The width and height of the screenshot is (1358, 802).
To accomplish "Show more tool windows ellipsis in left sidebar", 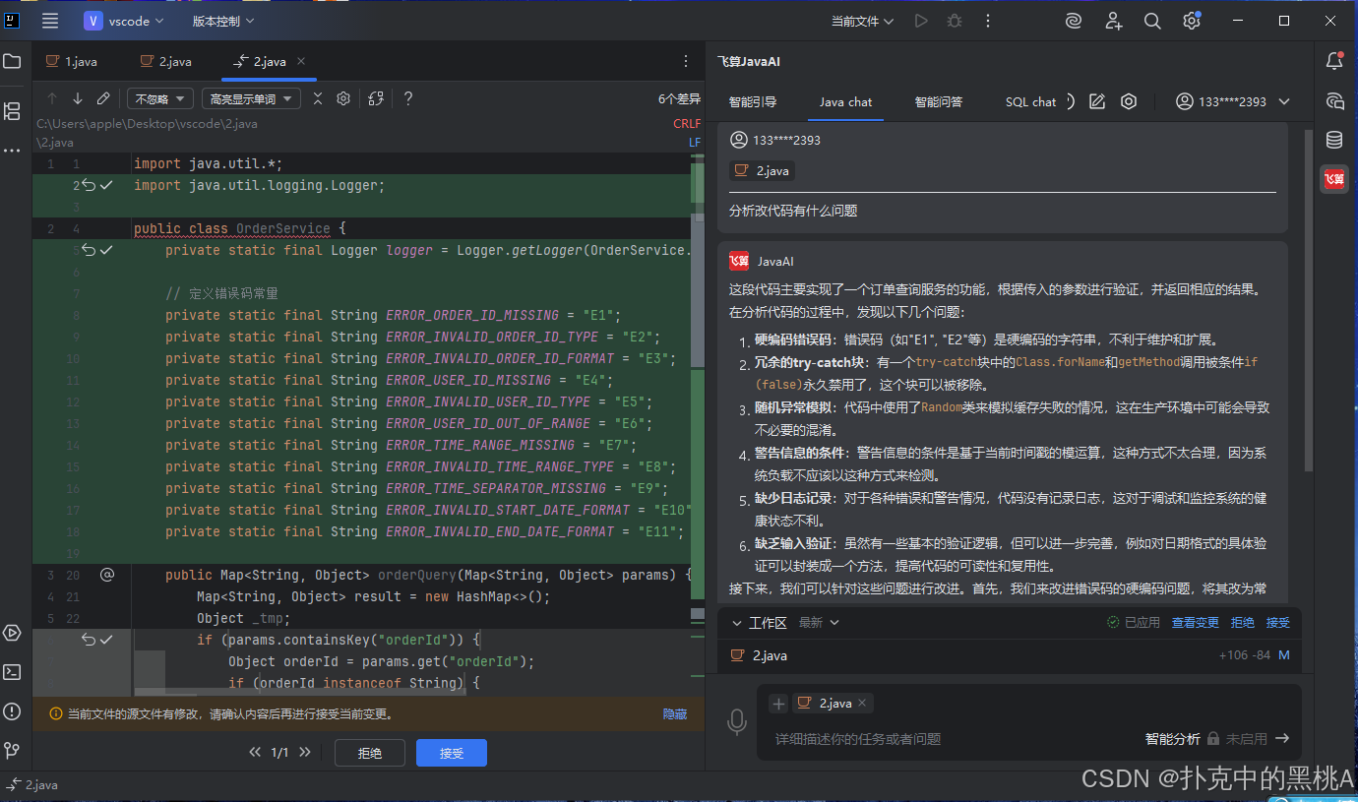I will pyautogui.click(x=12, y=151).
